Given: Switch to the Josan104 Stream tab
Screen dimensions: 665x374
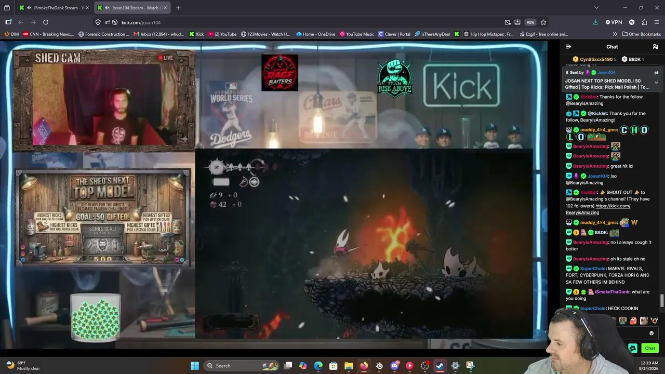Looking at the screenshot, I should [132, 8].
